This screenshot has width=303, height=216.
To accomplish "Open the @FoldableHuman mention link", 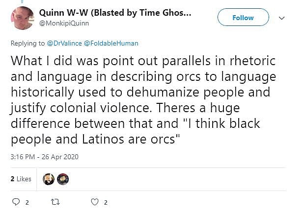I will (x=111, y=43).
